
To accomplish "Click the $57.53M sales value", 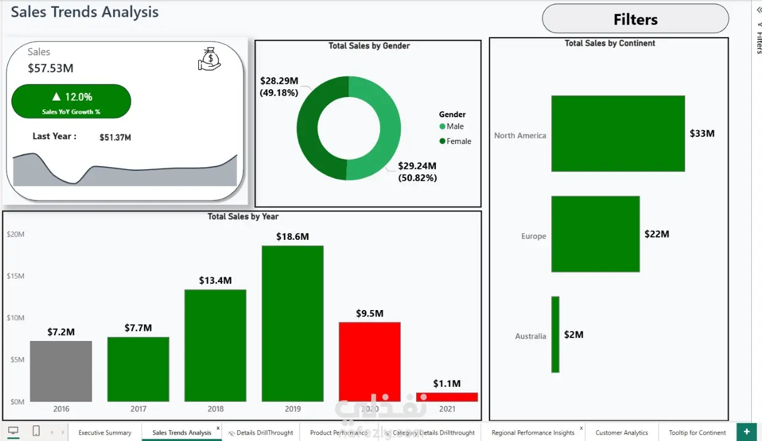I will pos(51,68).
